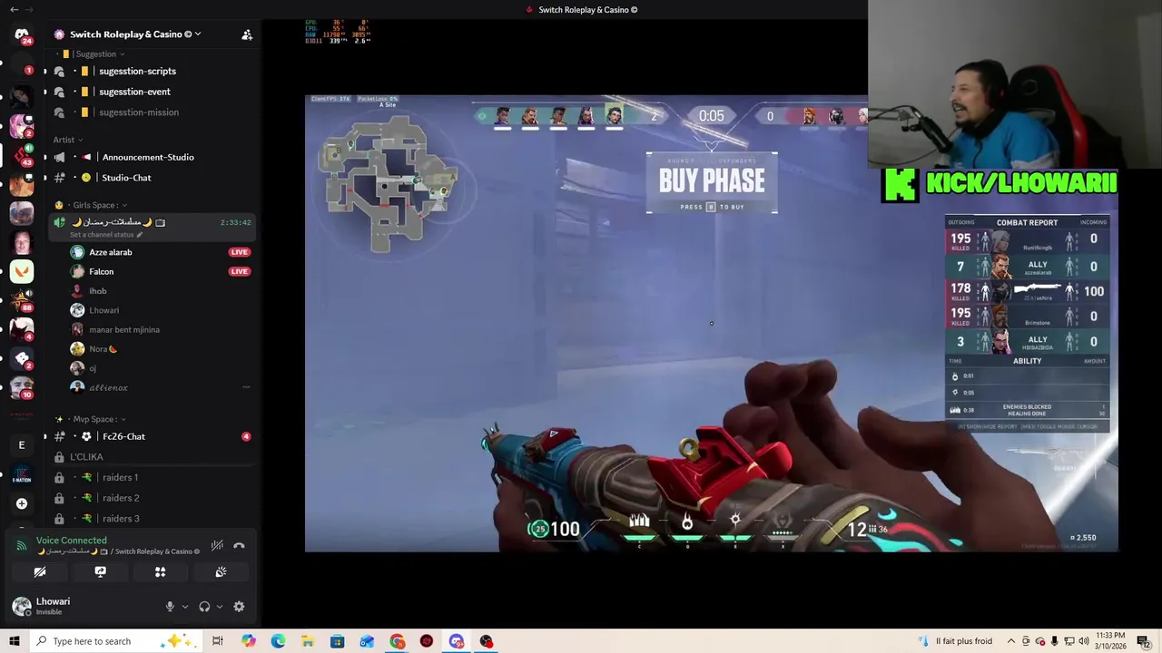
Task: Click the Add a Server plus icon
Action: [22, 503]
